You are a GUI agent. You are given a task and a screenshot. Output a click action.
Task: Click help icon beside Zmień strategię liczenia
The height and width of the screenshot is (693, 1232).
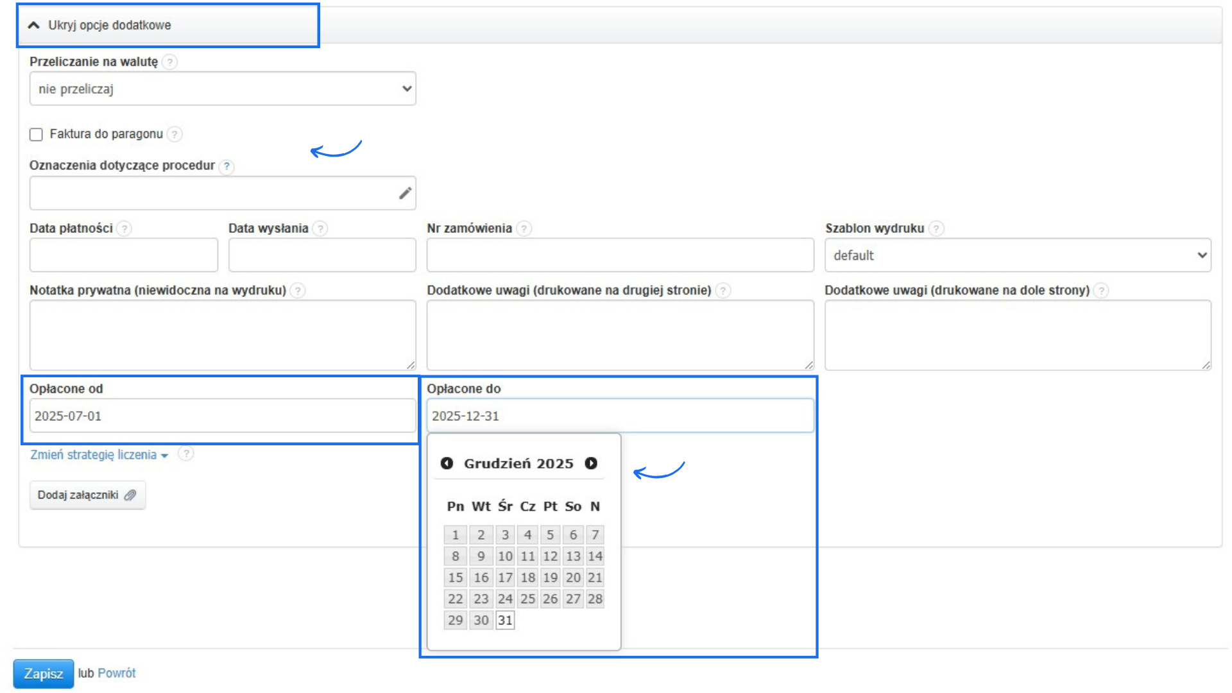pyautogui.click(x=185, y=454)
